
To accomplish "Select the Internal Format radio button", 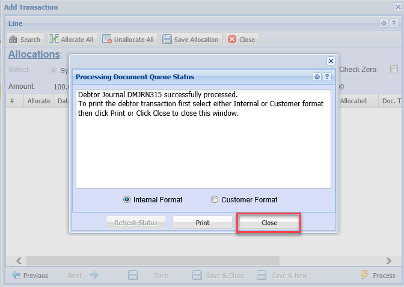I will point(127,200).
